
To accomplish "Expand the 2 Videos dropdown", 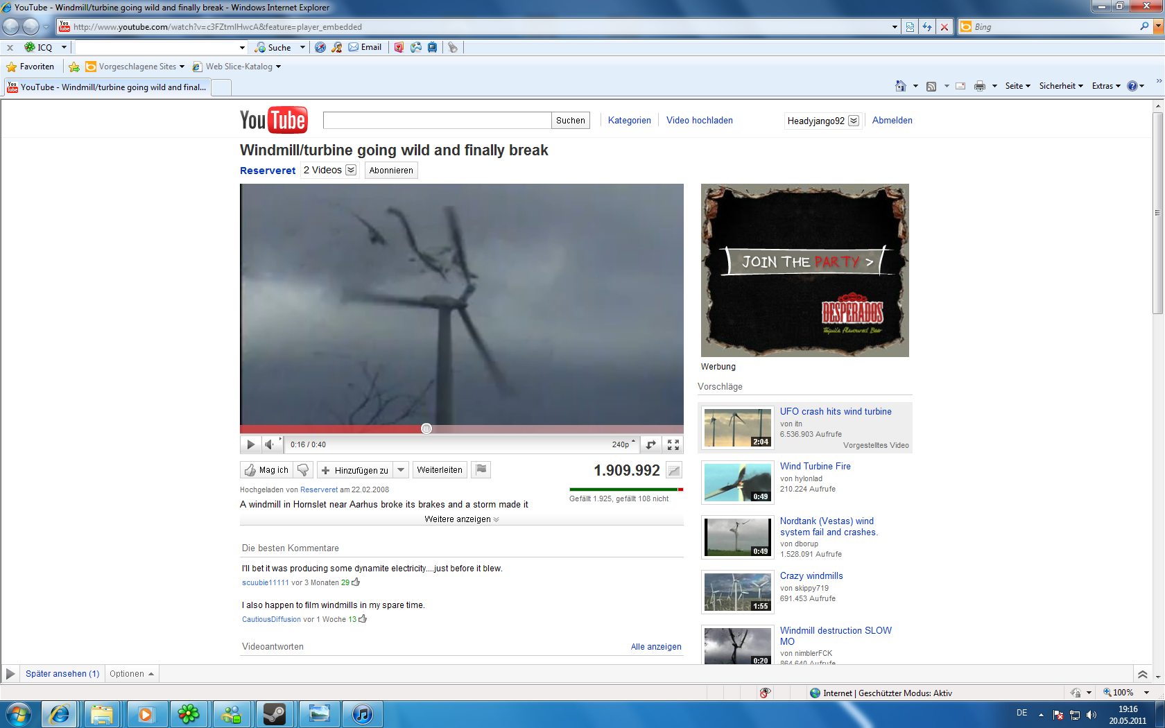I will 329,171.
